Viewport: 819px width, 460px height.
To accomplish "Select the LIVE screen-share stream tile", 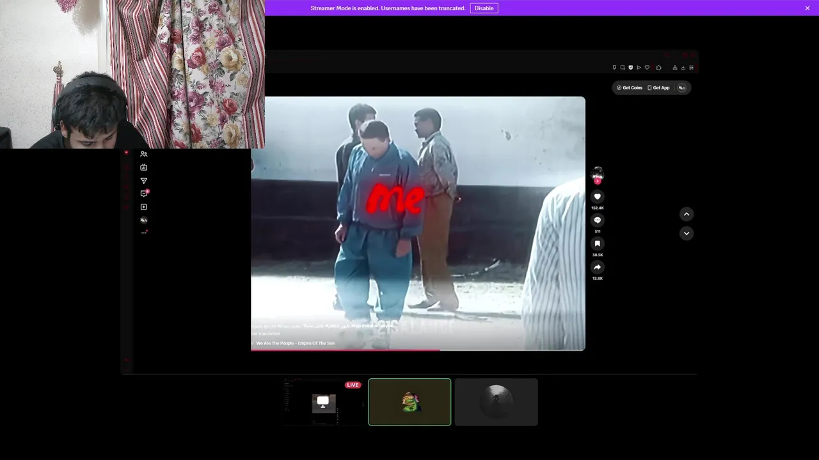I will click(x=323, y=402).
